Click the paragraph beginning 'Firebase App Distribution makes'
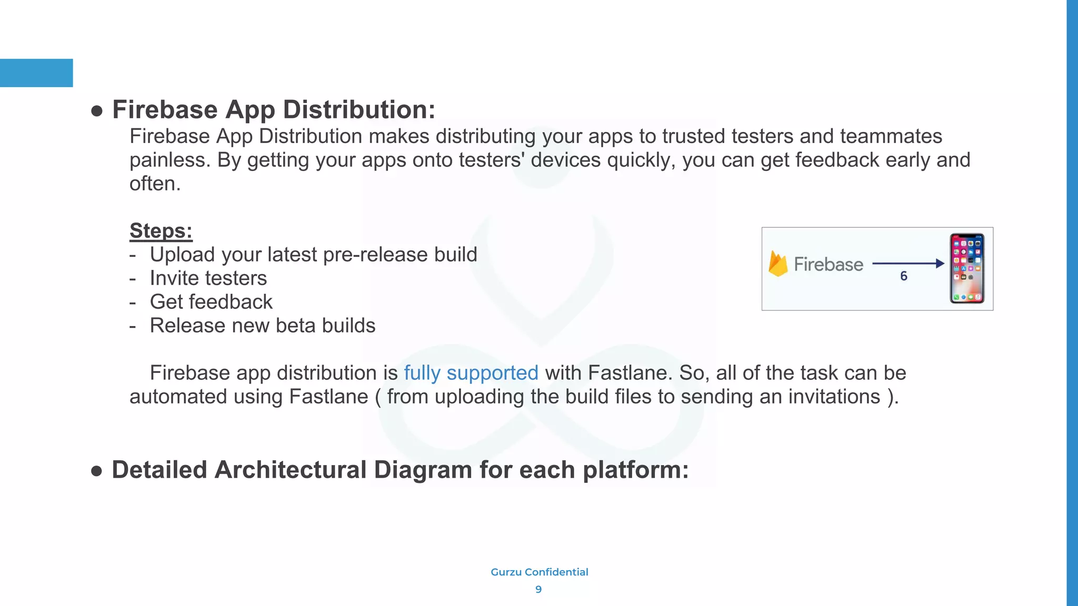The width and height of the screenshot is (1078, 606). pos(550,160)
